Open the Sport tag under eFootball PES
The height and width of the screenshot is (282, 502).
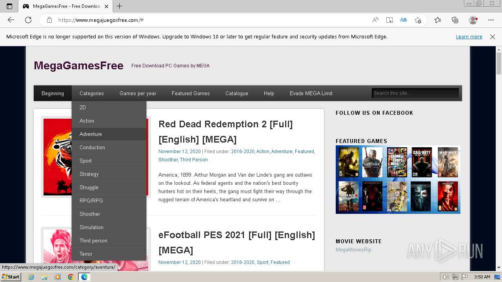(x=262, y=262)
